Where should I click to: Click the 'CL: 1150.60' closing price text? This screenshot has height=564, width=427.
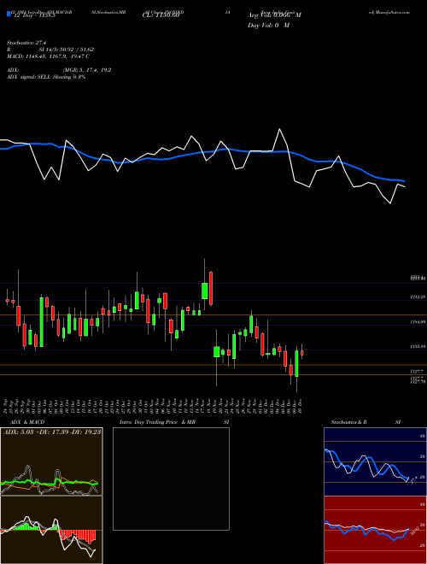tap(161, 15)
